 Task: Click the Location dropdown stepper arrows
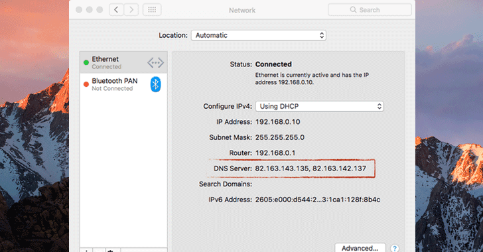(322, 35)
